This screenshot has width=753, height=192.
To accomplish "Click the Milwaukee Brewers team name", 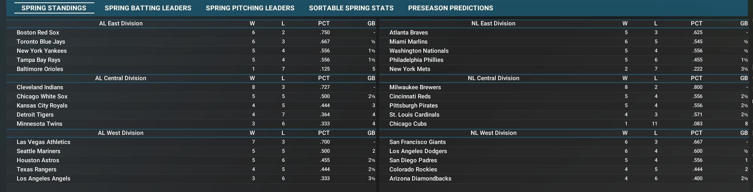I will (x=415, y=87).
